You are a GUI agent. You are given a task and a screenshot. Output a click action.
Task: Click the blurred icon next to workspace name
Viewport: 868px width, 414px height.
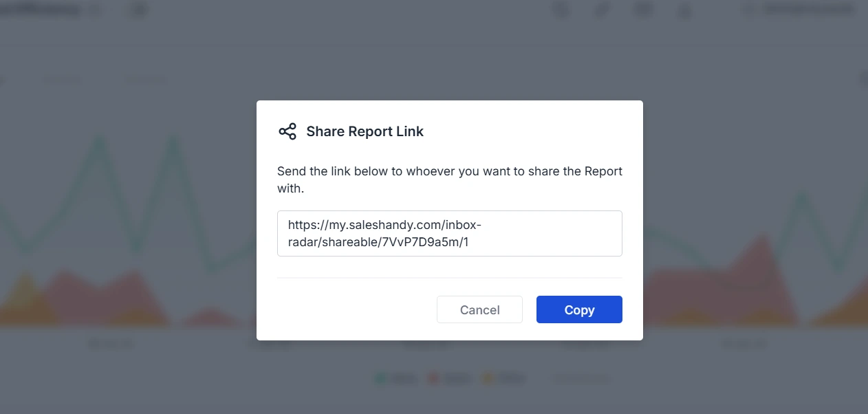coord(138,10)
